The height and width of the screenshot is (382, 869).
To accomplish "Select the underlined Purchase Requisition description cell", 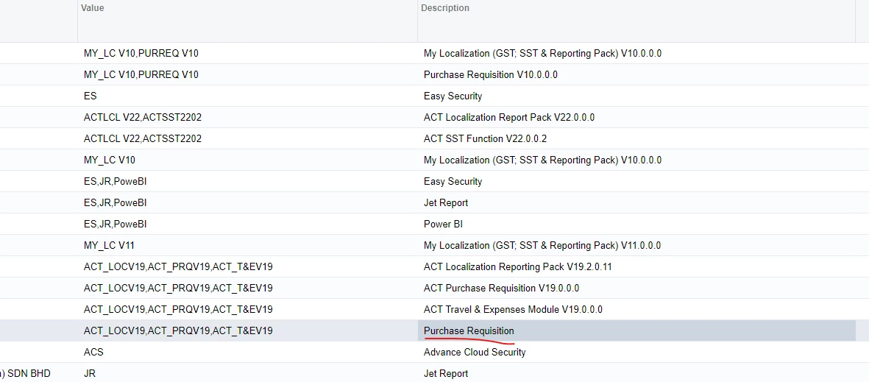I will tap(636, 330).
